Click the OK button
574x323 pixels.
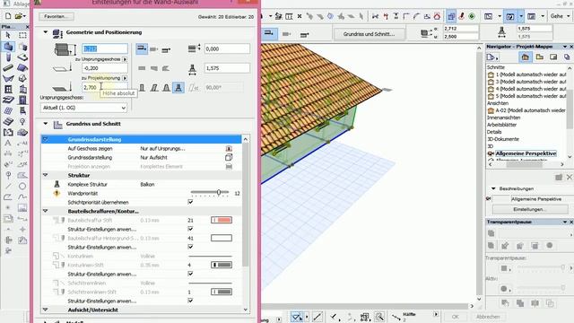[455, 317]
